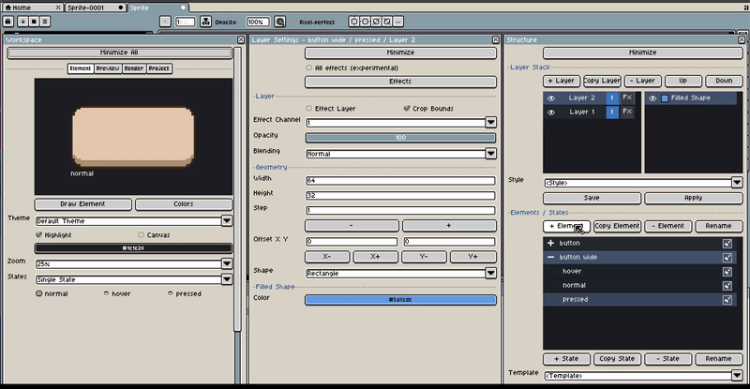Click the blue channel number on Layer 1
Viewport: 750px width, 389px height.
(x=612, y=112)
